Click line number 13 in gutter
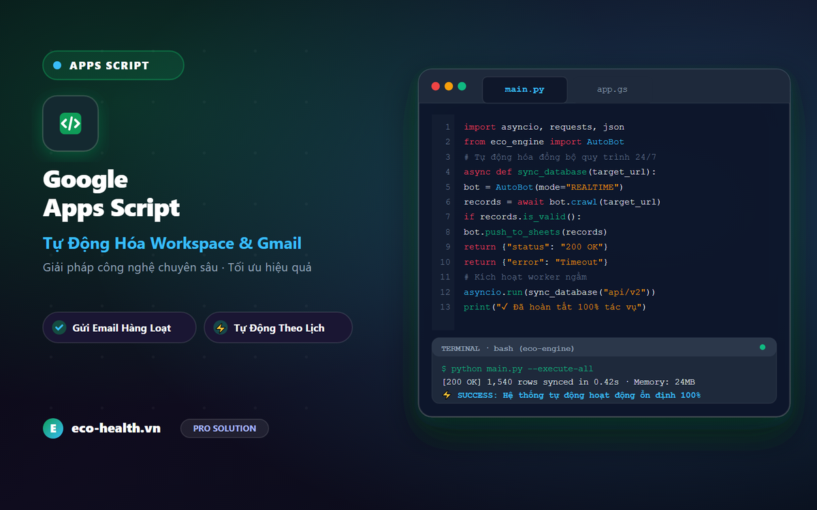This screenshot has width=817, height=510. (x=445, y=307)
